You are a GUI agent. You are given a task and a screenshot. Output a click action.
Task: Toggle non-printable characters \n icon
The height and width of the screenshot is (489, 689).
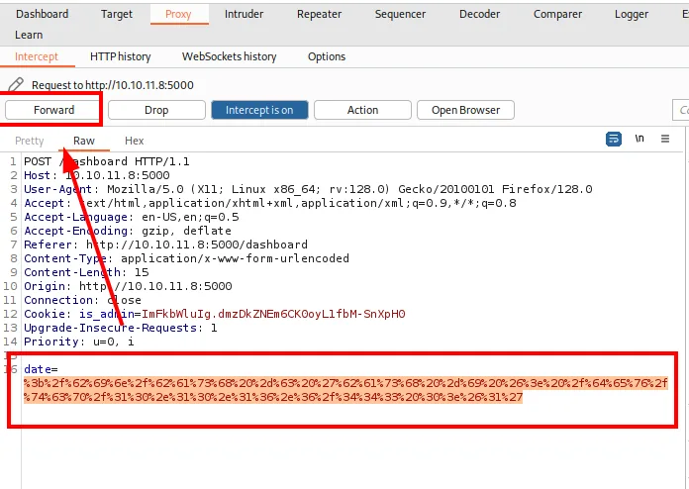tap(640, 139)
